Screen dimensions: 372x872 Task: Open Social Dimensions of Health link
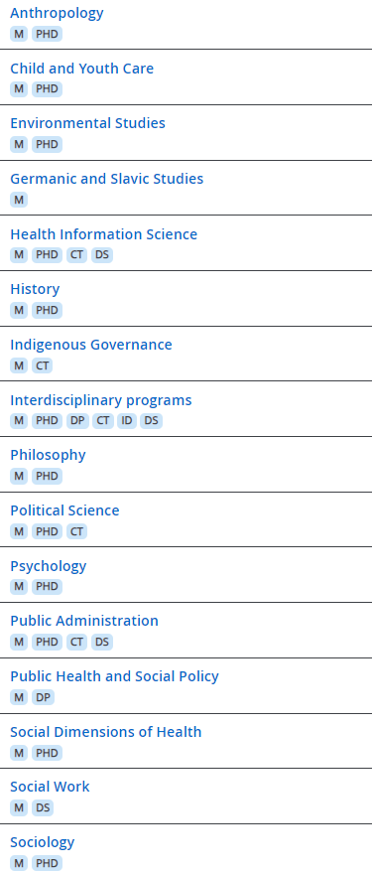[x=106, y=732]
